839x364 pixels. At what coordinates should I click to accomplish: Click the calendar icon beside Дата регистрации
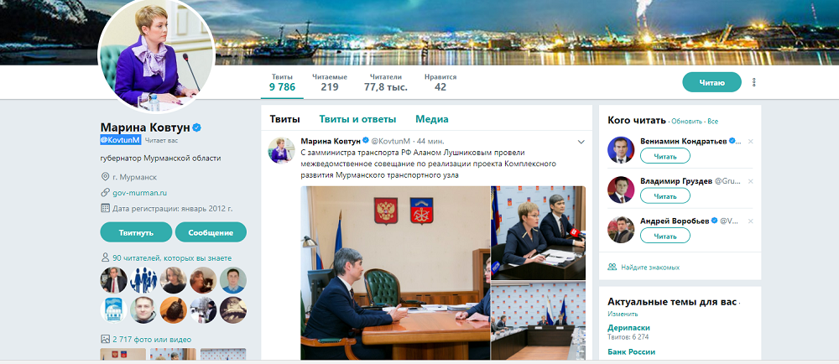click(x=105, y=209)
